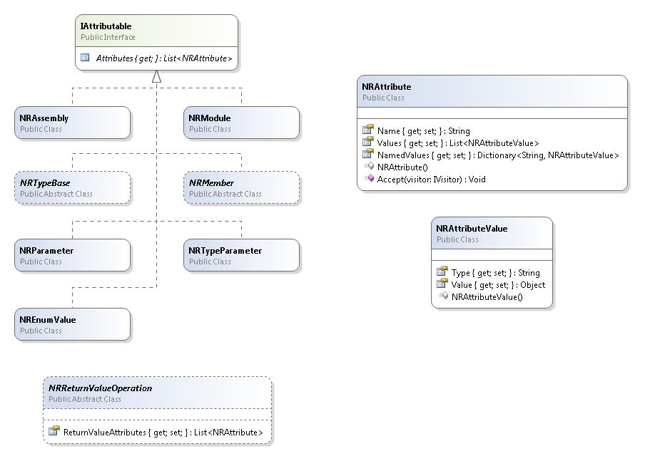Click the Type property icon in NRAttributeValue

[442, 272]
